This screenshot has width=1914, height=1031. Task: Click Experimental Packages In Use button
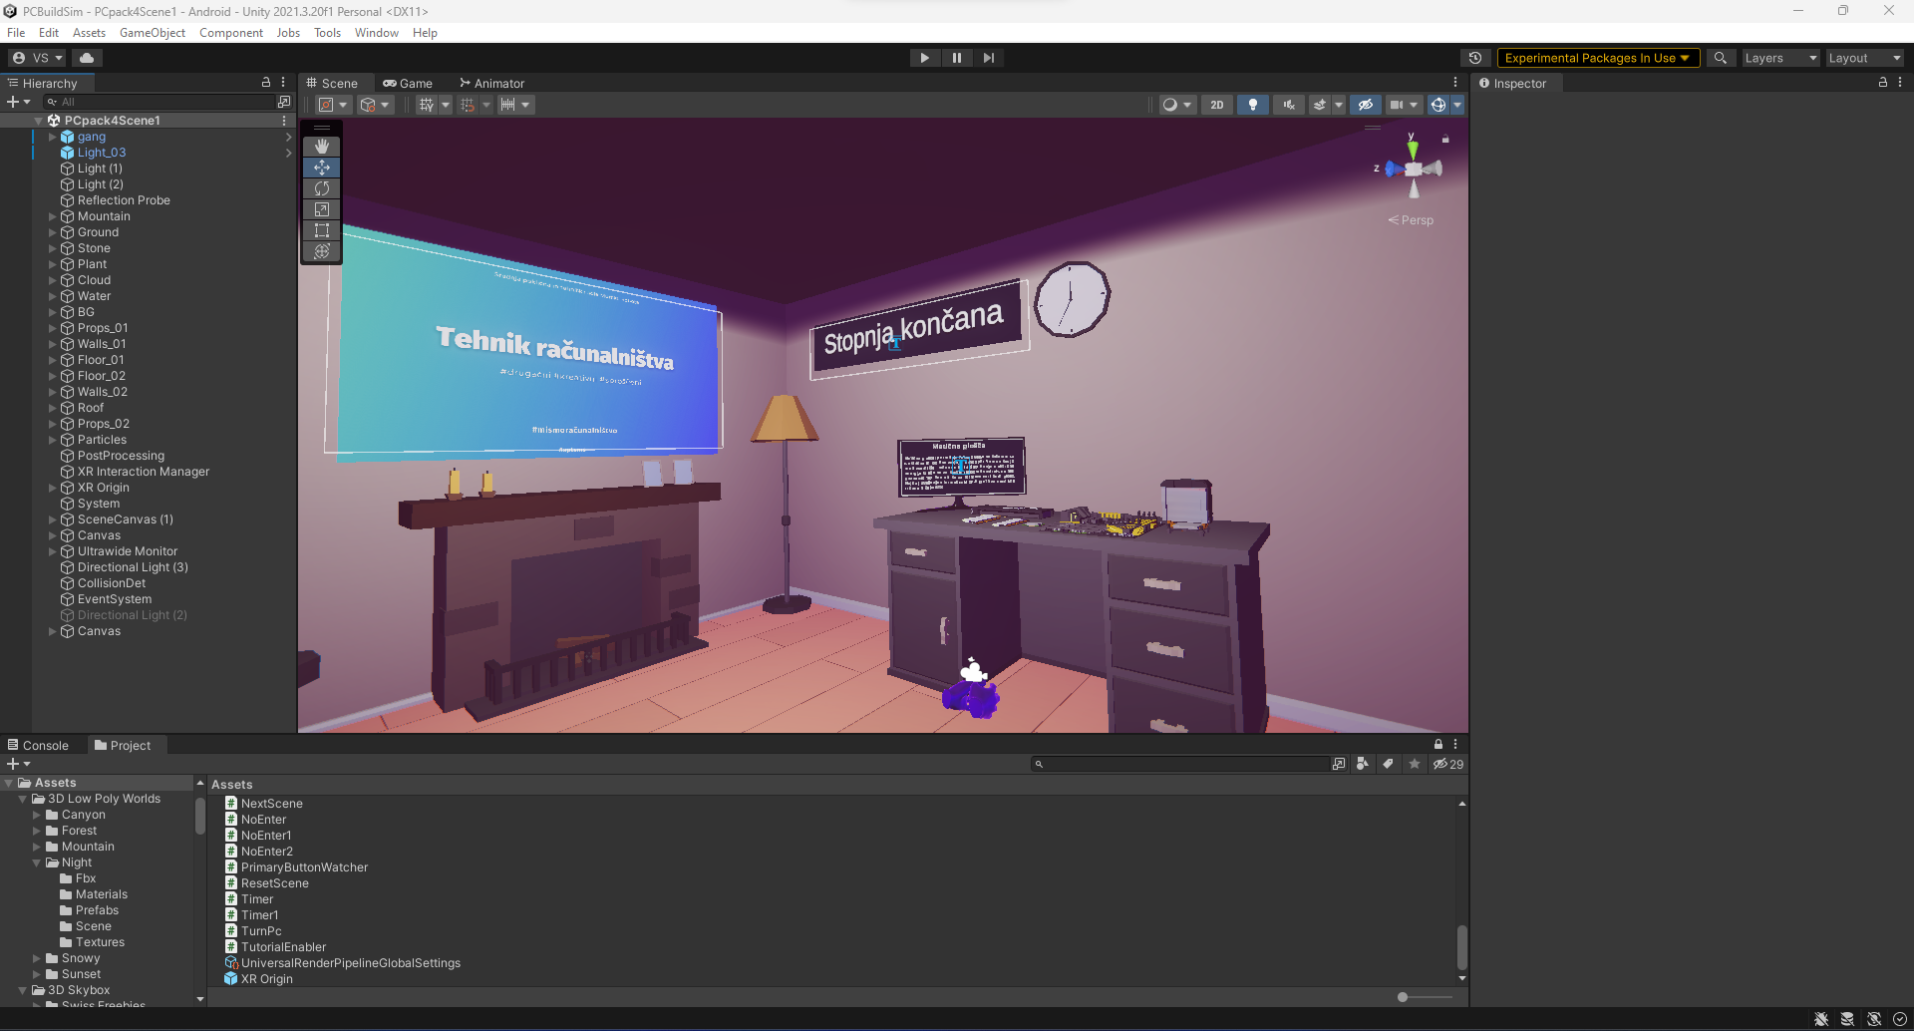[x=1596, y=58]
